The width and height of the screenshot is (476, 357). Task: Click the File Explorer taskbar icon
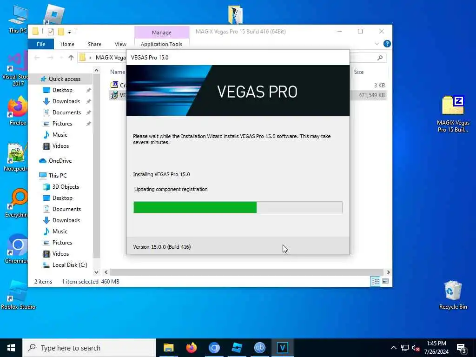point(168,348)
